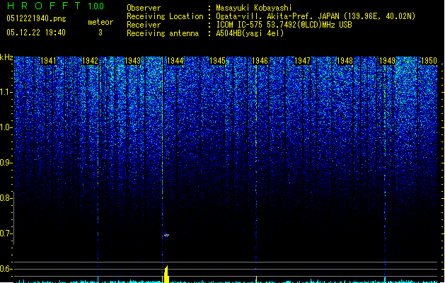445x283 pixels.
Task: Click the HROFFT 1.0.0 title text
Action: (x=55, y=6)
